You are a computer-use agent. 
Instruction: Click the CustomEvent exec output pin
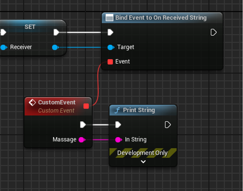click(83, 125)
